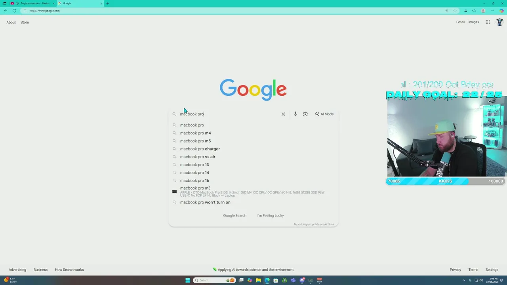Select first plain 'macbook pro' suggestion
The height and width of the screenshot is (285, 507).
(253, 125)
